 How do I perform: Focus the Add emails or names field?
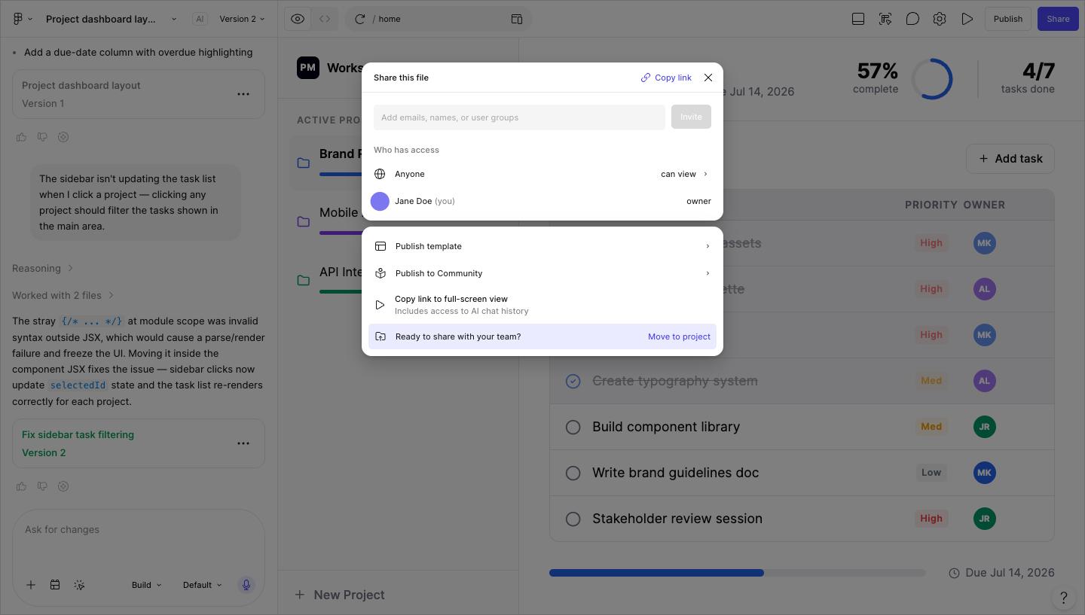(x=519, y=117)
